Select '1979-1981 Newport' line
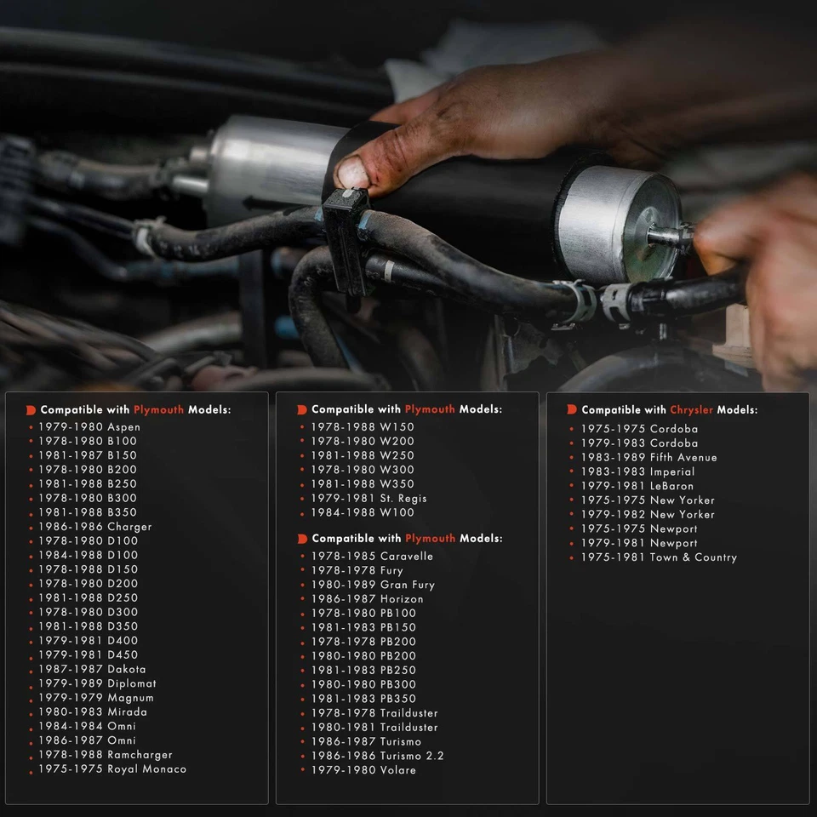Image resolution: width=817 pixels, height=817 pixels. 639,543
